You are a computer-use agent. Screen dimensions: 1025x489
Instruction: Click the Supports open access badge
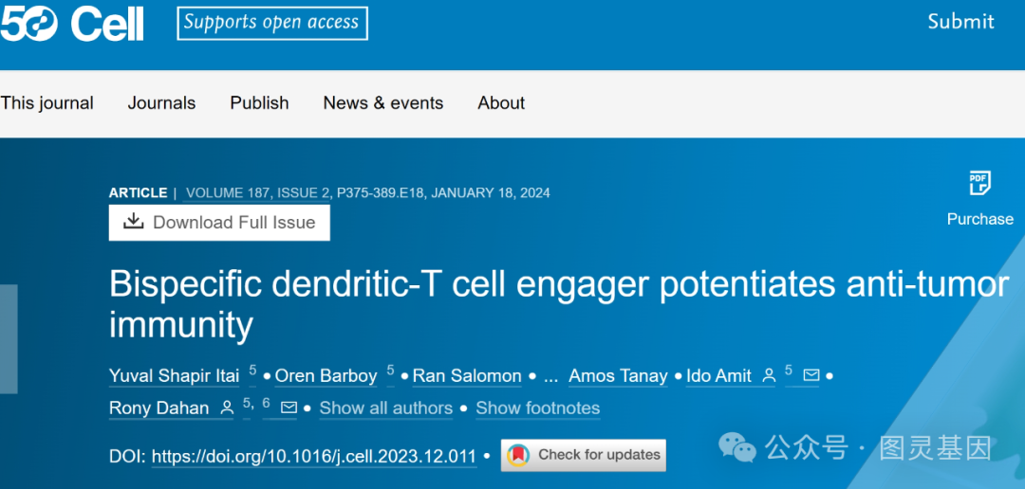pyautogui.click(x=272, y=23)
